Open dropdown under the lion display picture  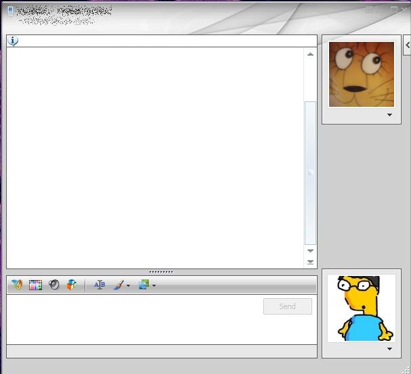tap(389, 116)
